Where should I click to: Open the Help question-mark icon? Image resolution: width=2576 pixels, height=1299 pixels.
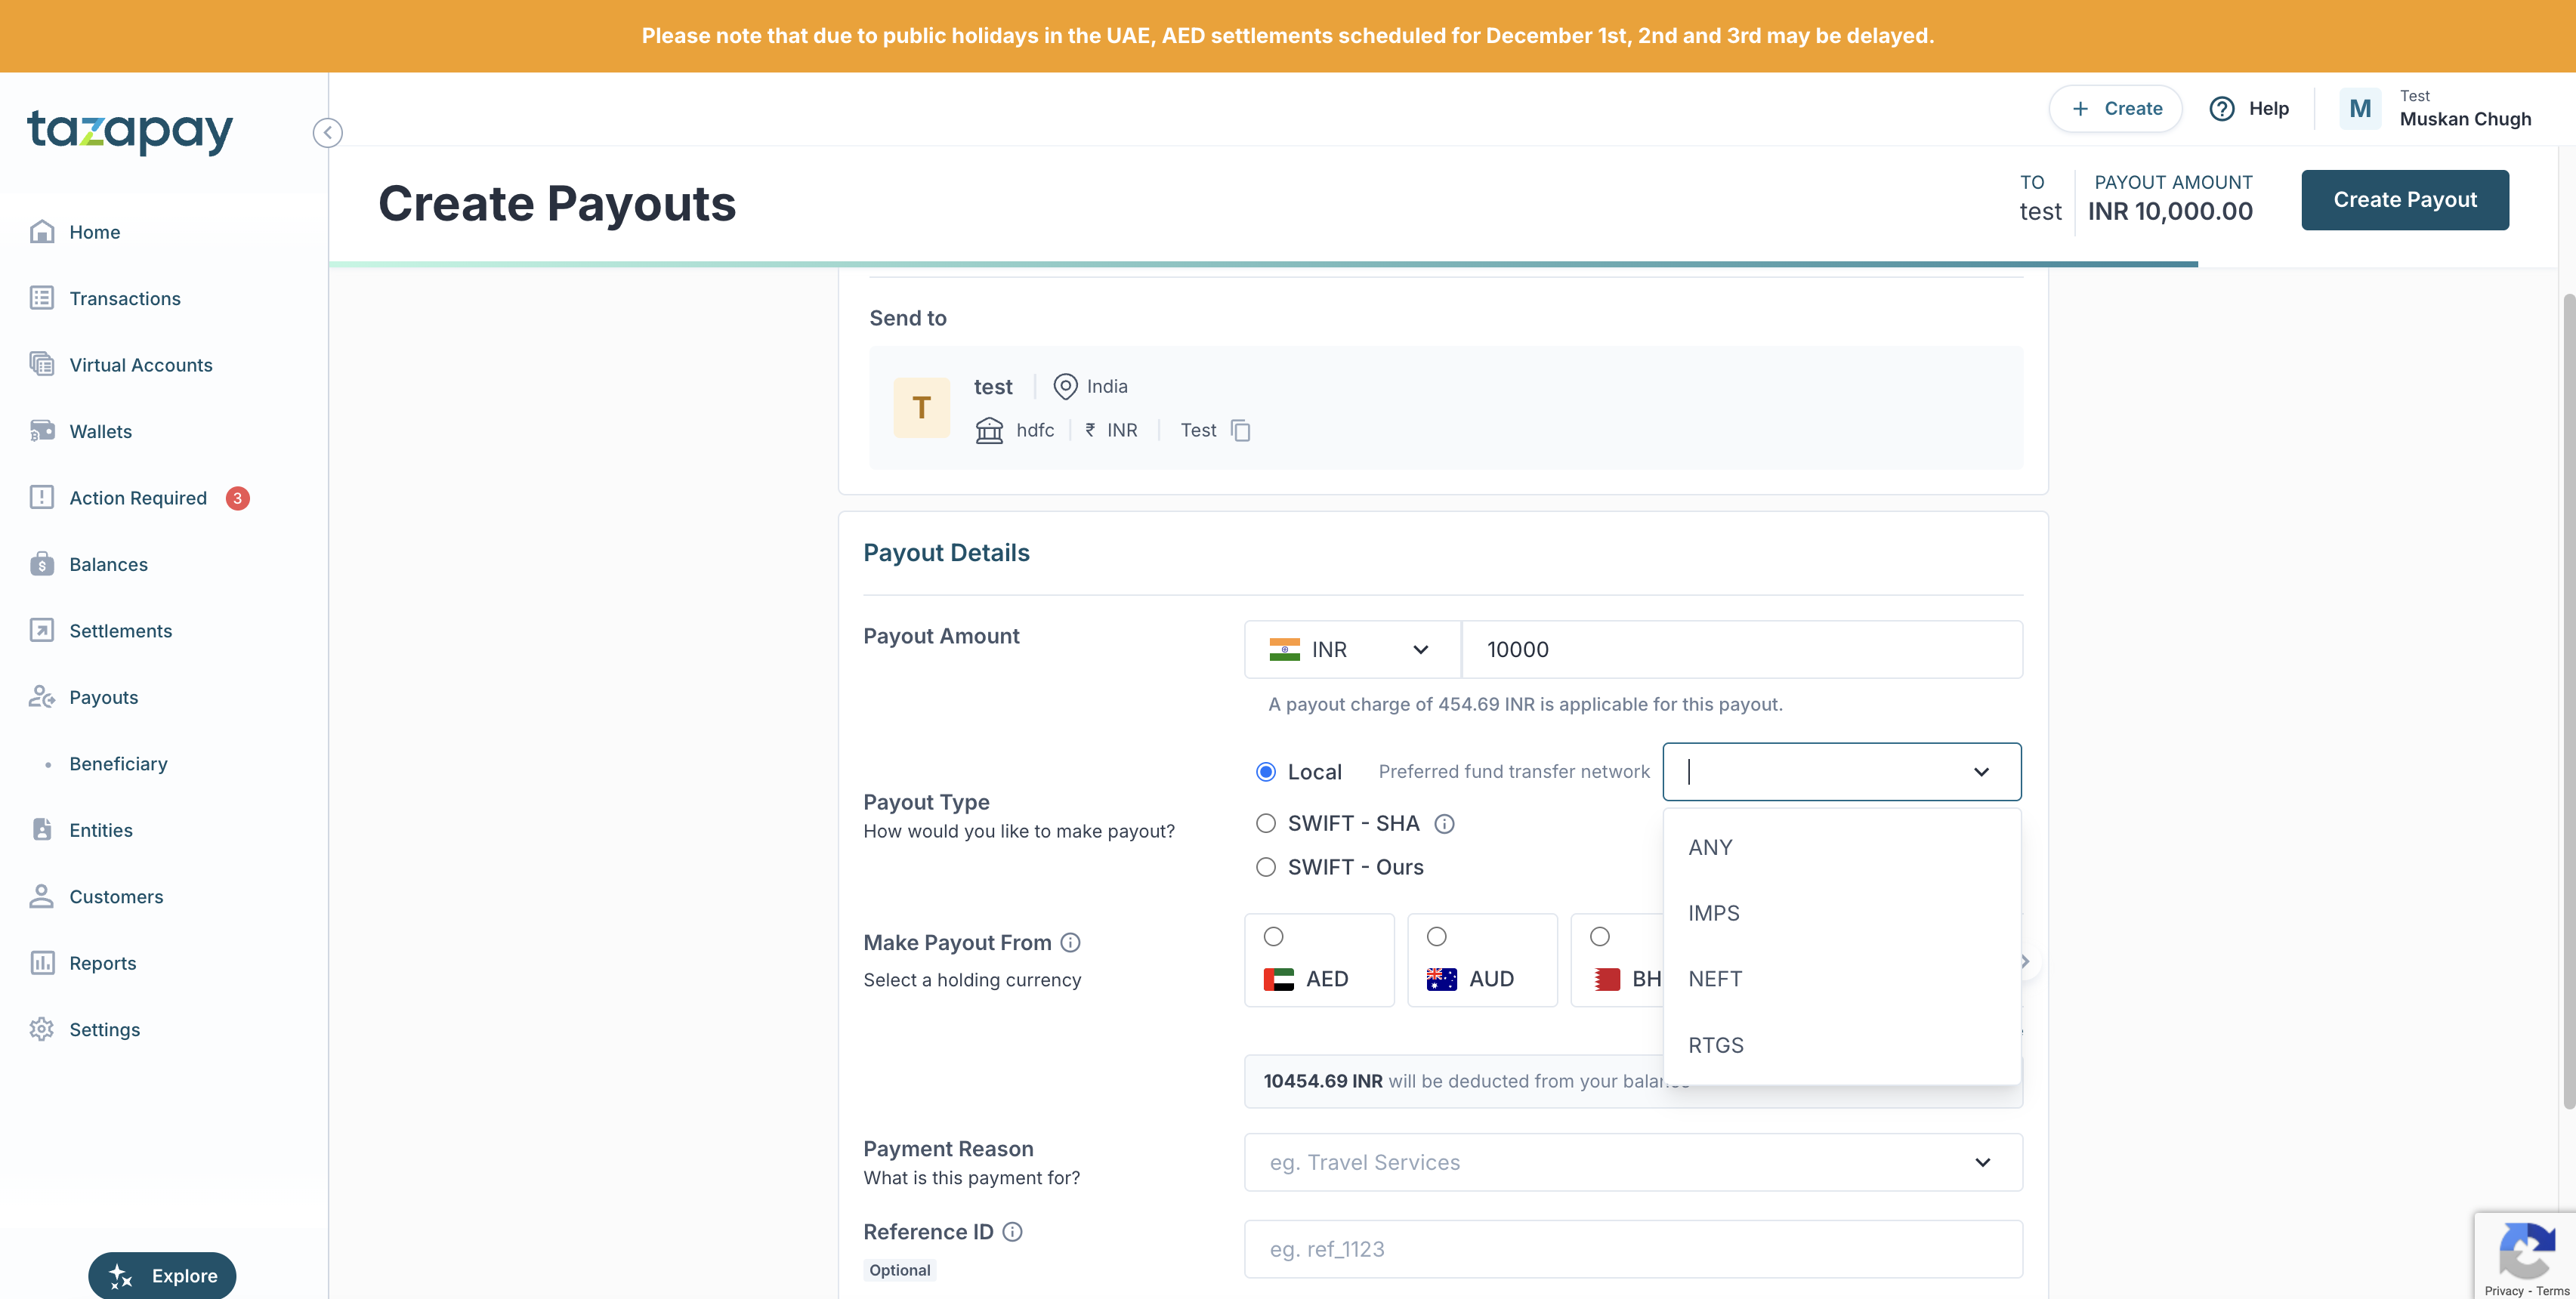coord(2222,109)
